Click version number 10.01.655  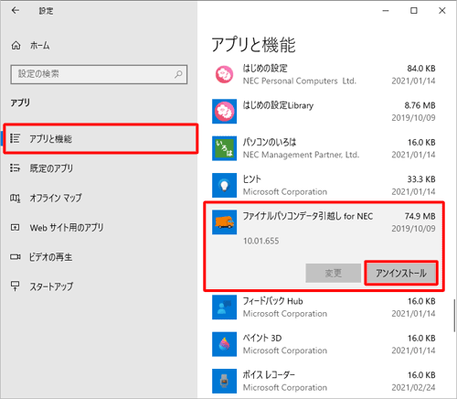260,241
